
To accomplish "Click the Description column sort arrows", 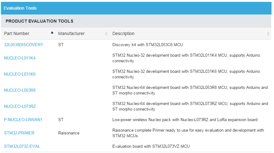I will click(x=268, y=33).
